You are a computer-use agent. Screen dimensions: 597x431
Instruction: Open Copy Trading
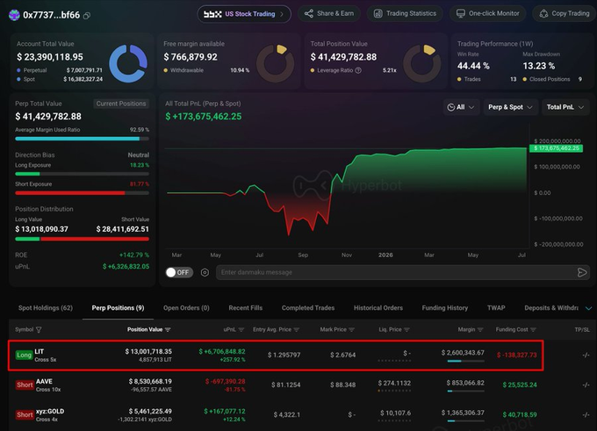tap(565, 13)
